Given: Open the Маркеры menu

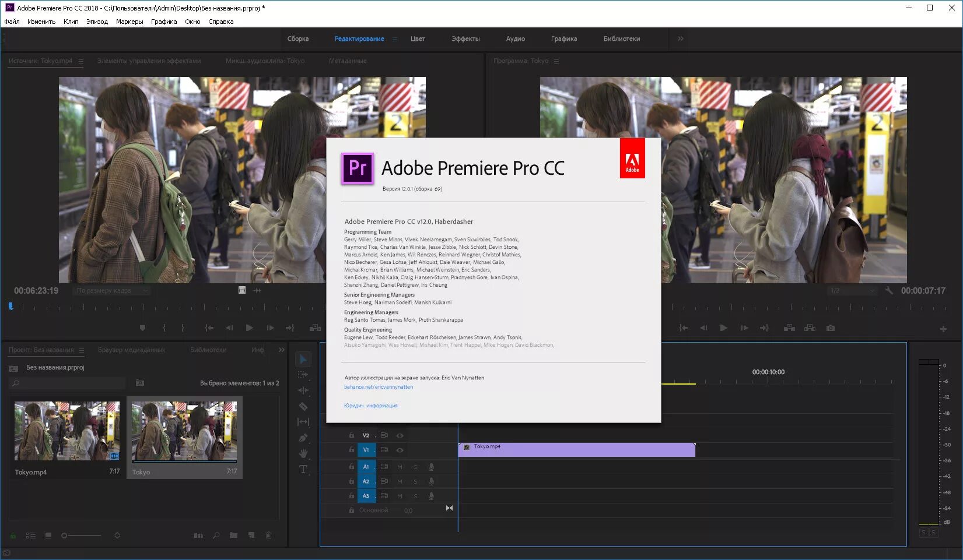Looking at the screenshot, I should pos(129,22).
